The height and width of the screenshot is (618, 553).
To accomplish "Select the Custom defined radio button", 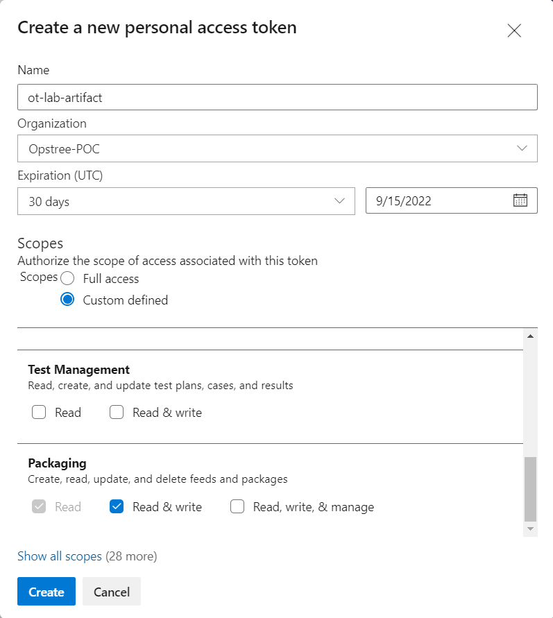I will click(x=67, y=300).
